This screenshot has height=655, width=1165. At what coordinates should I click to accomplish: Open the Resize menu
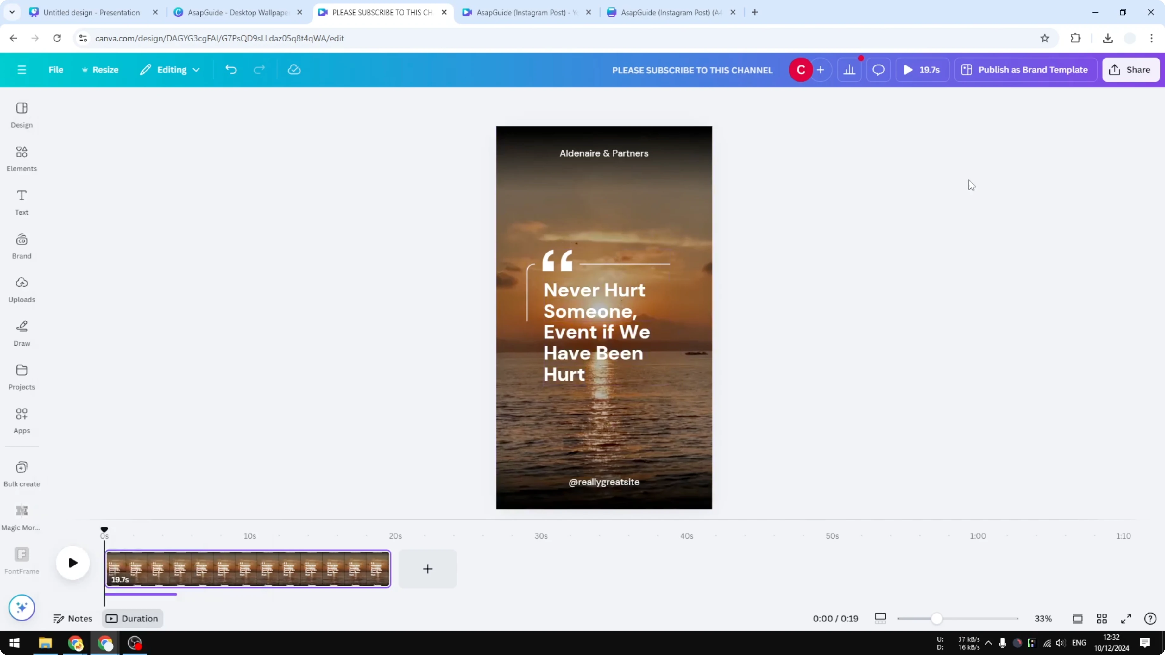click(100, 69)
